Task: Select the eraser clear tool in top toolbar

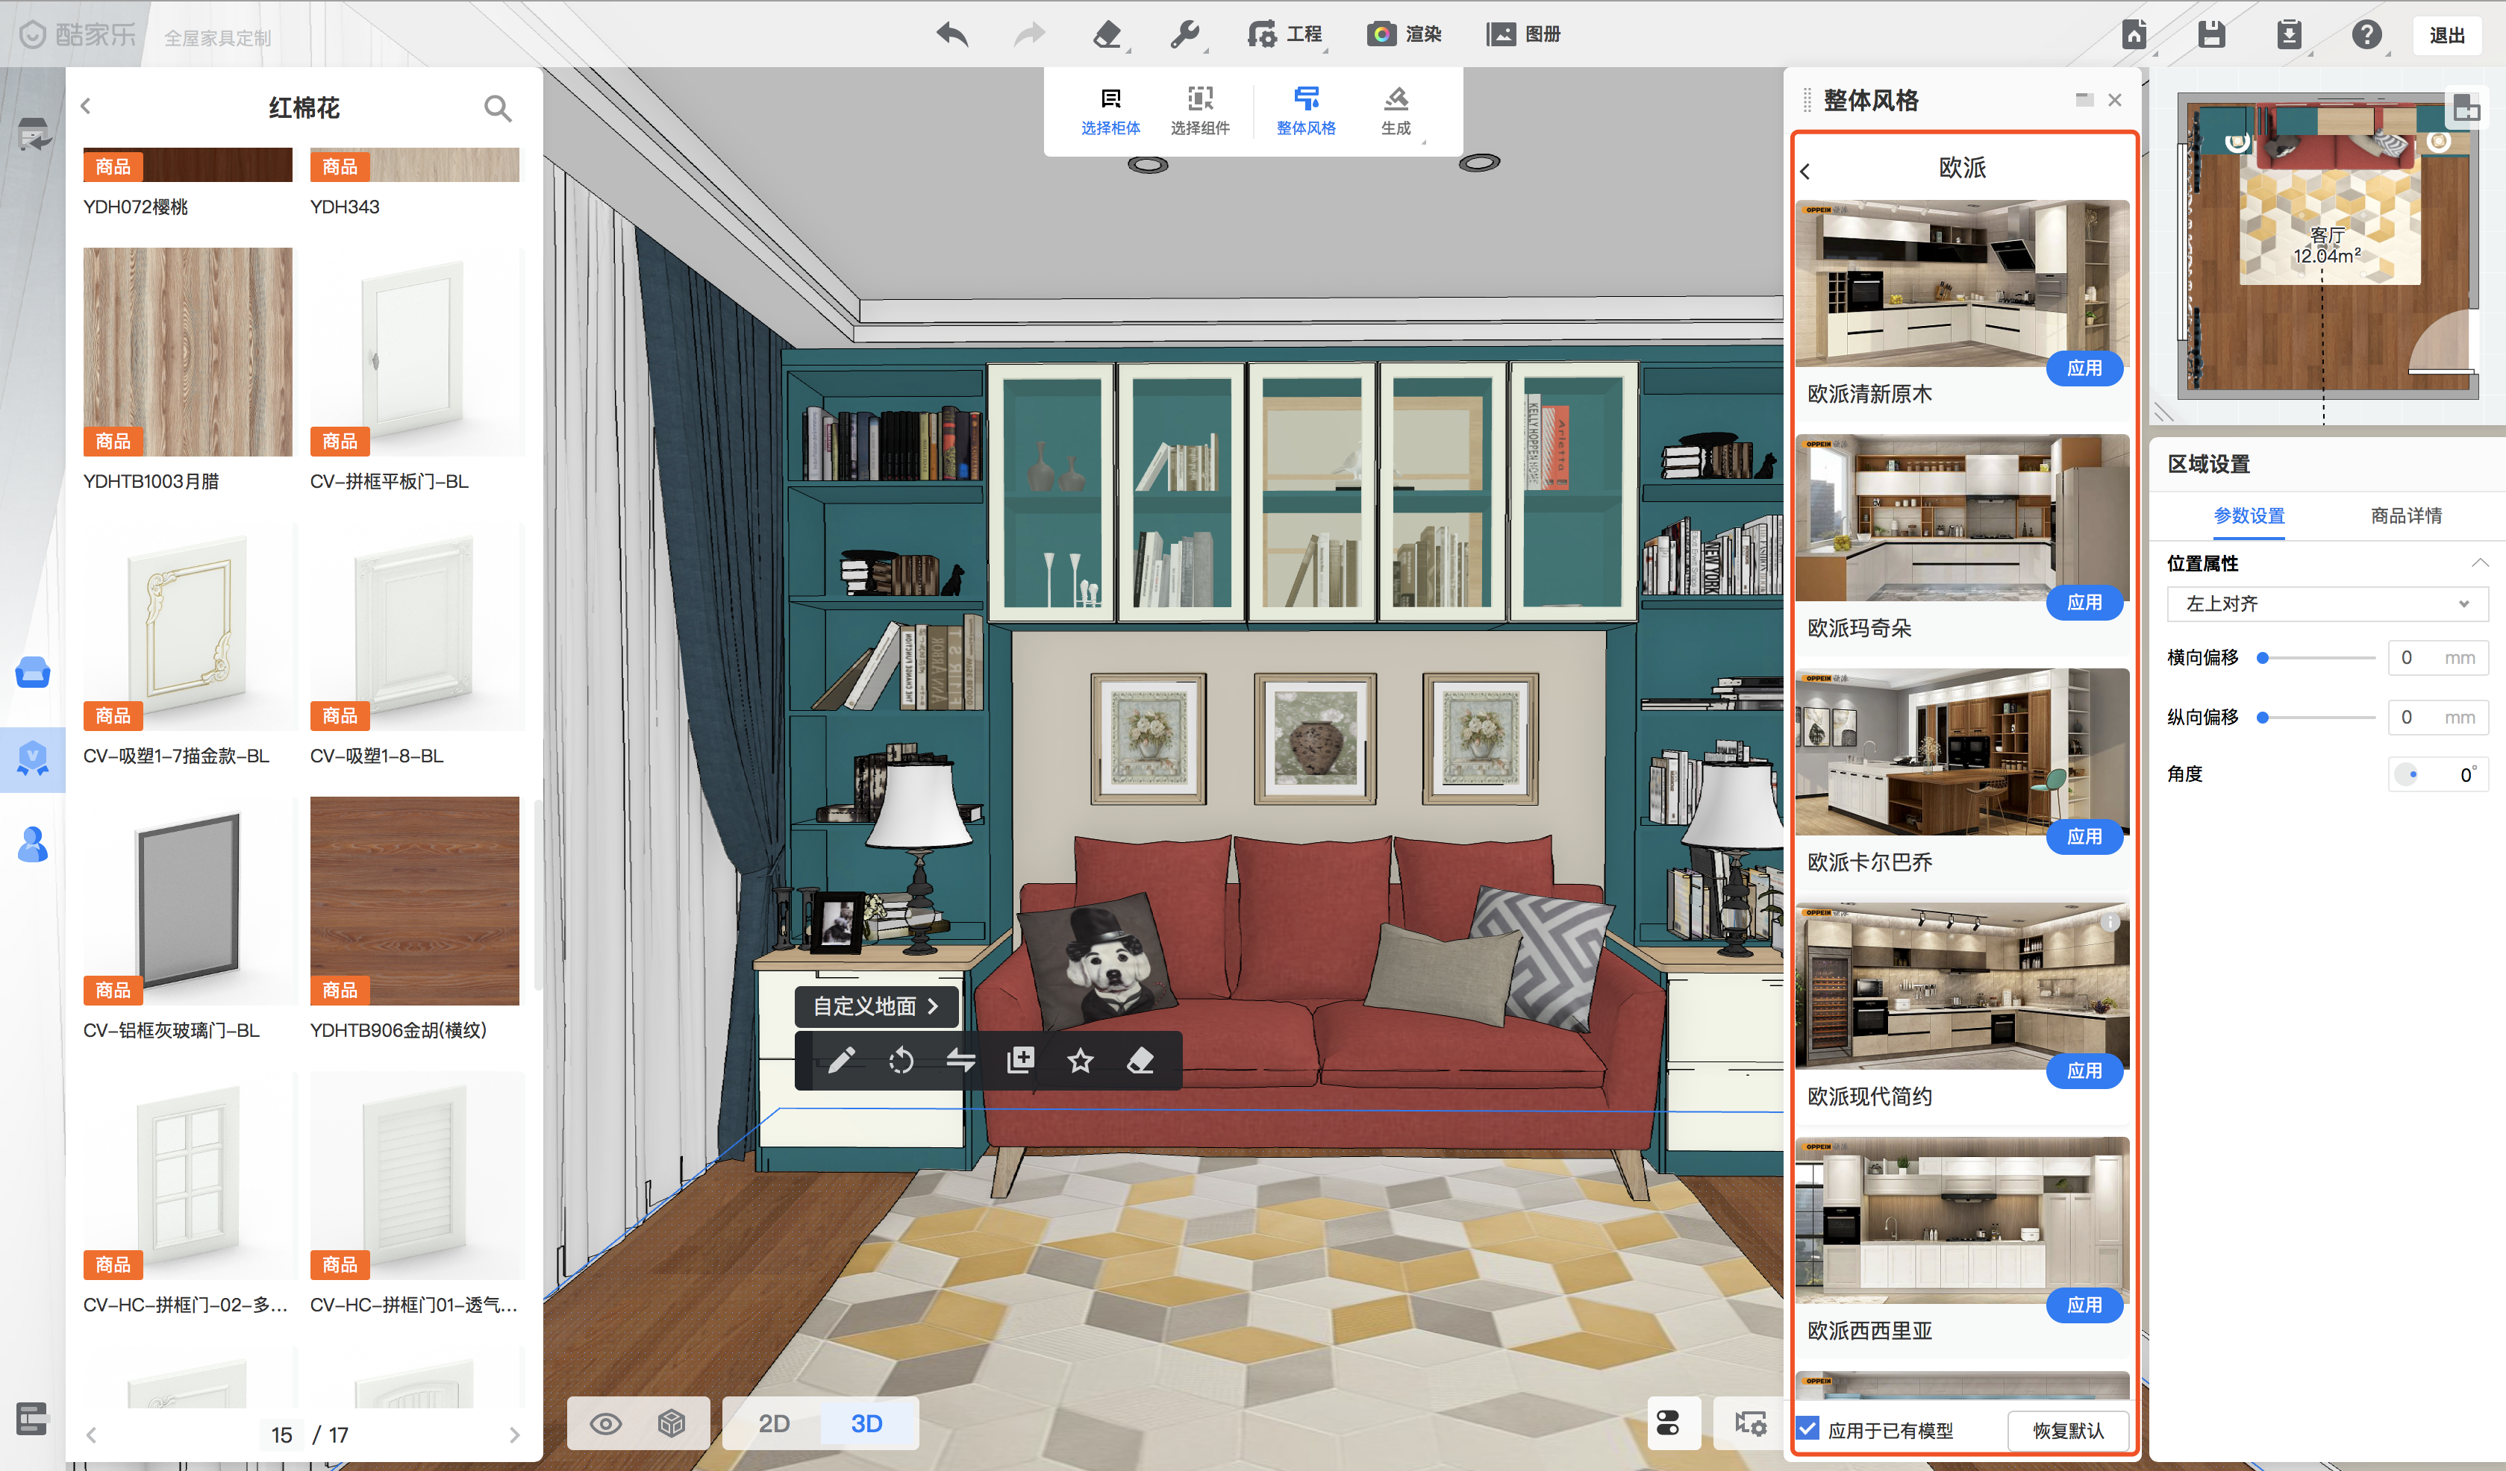Action: coord(1107,35)
